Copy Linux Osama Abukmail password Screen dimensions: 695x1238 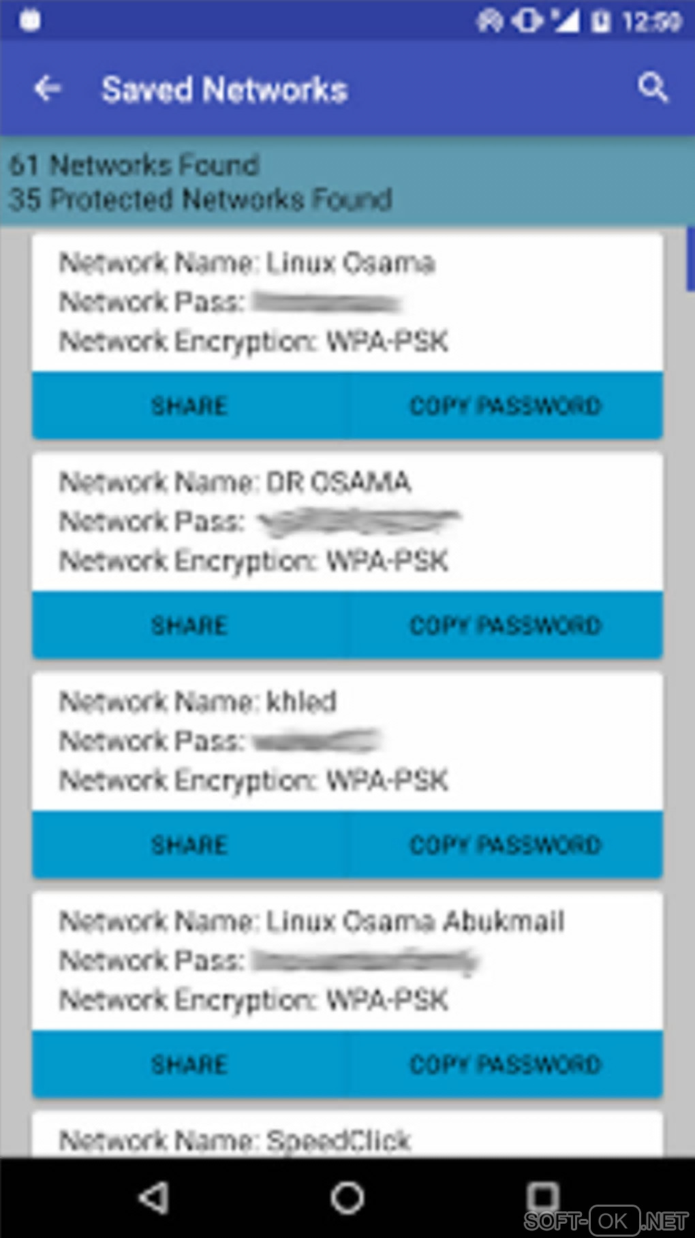(505, 1064)
